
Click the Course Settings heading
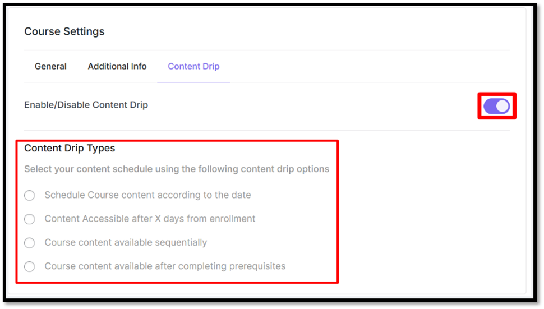(64, 31)
